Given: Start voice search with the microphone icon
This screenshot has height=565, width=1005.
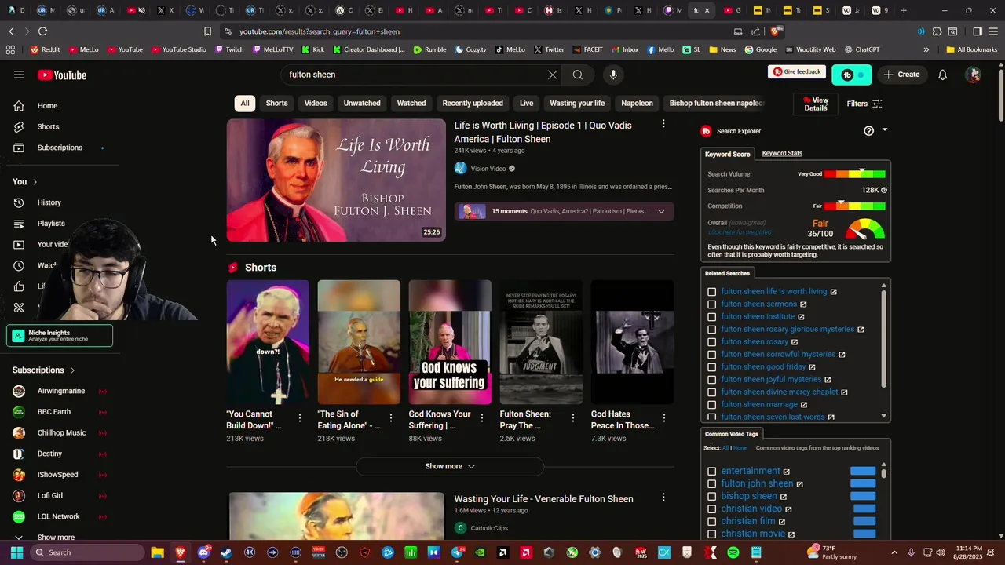Looking at the screenshot, I should tap(613, 75).
